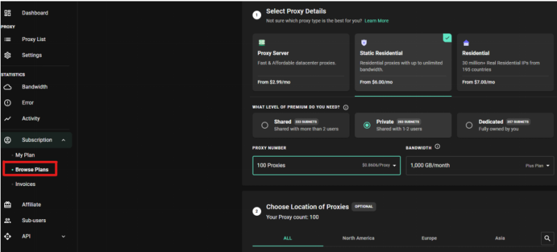557x252 pixels.
Task: Open Sub-users page in sidebar
Action: tap(33, 221)
